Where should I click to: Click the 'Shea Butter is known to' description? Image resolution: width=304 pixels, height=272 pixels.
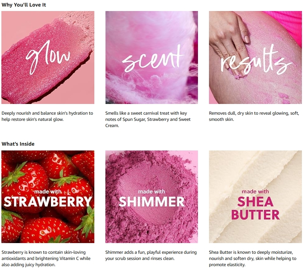pyautogui.click(x=253, y=259)
